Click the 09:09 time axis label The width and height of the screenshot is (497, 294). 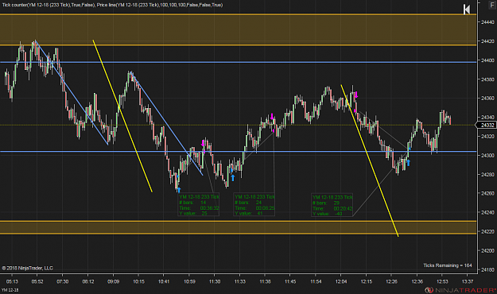[x=113, y=281]
